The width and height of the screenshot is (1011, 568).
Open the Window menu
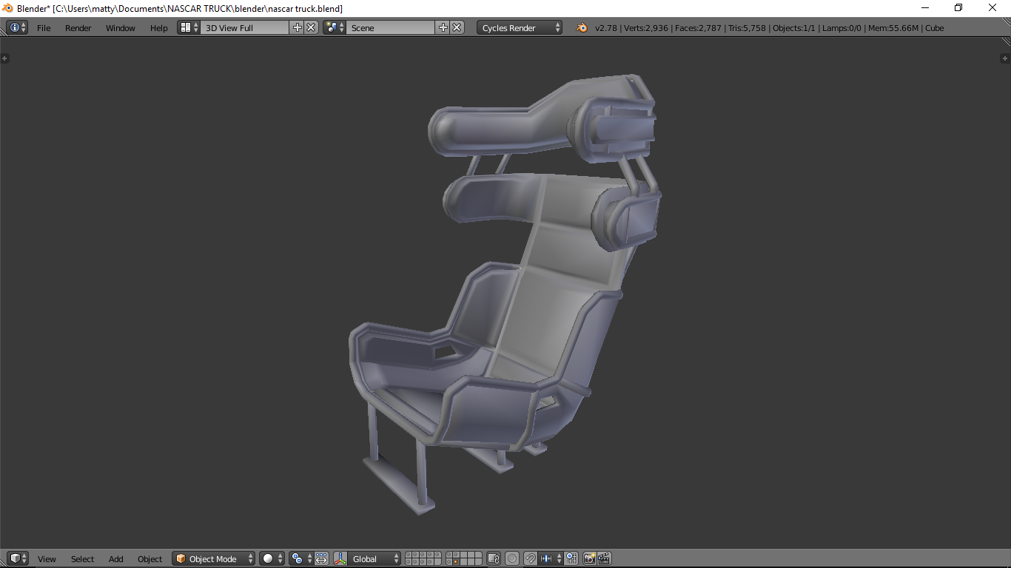coord(121,28)
